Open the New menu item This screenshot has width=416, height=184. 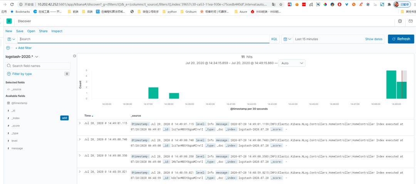pos(9,31)
